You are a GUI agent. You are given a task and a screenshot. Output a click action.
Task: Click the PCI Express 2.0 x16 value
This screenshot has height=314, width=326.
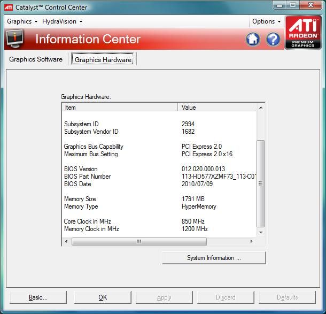[207, 154]
